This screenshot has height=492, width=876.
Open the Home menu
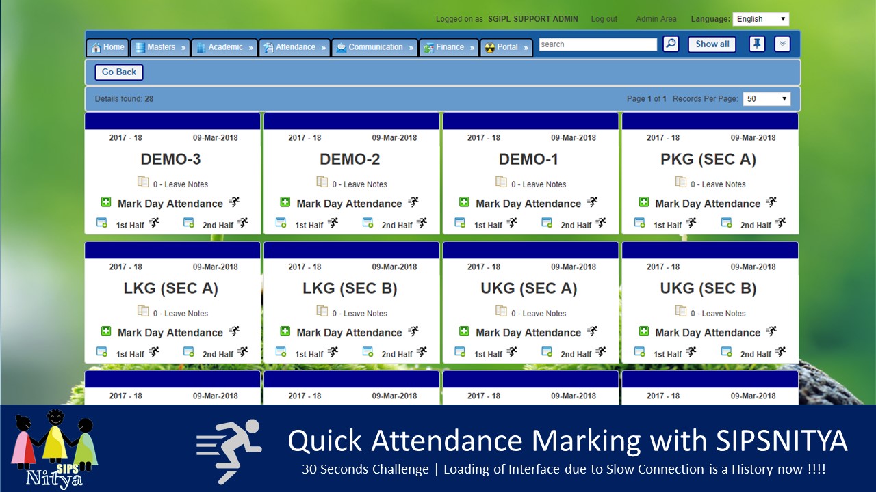click(x=107, y=47)
